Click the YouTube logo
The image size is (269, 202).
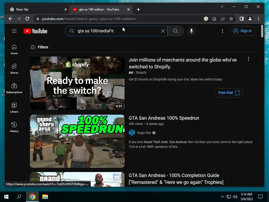35,31
